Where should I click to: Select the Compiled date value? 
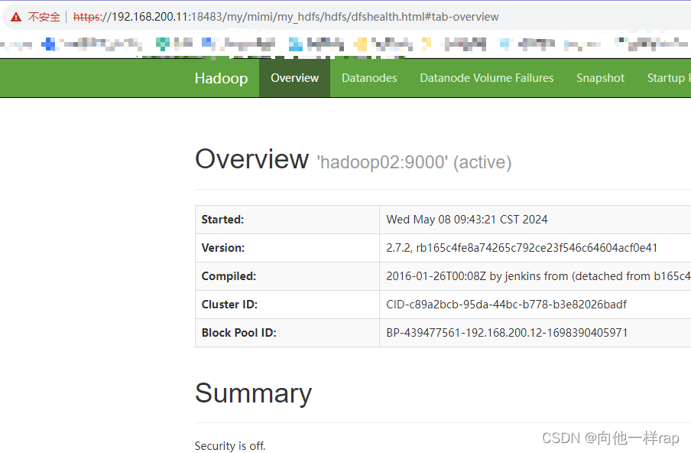click(x=538, y=276)
